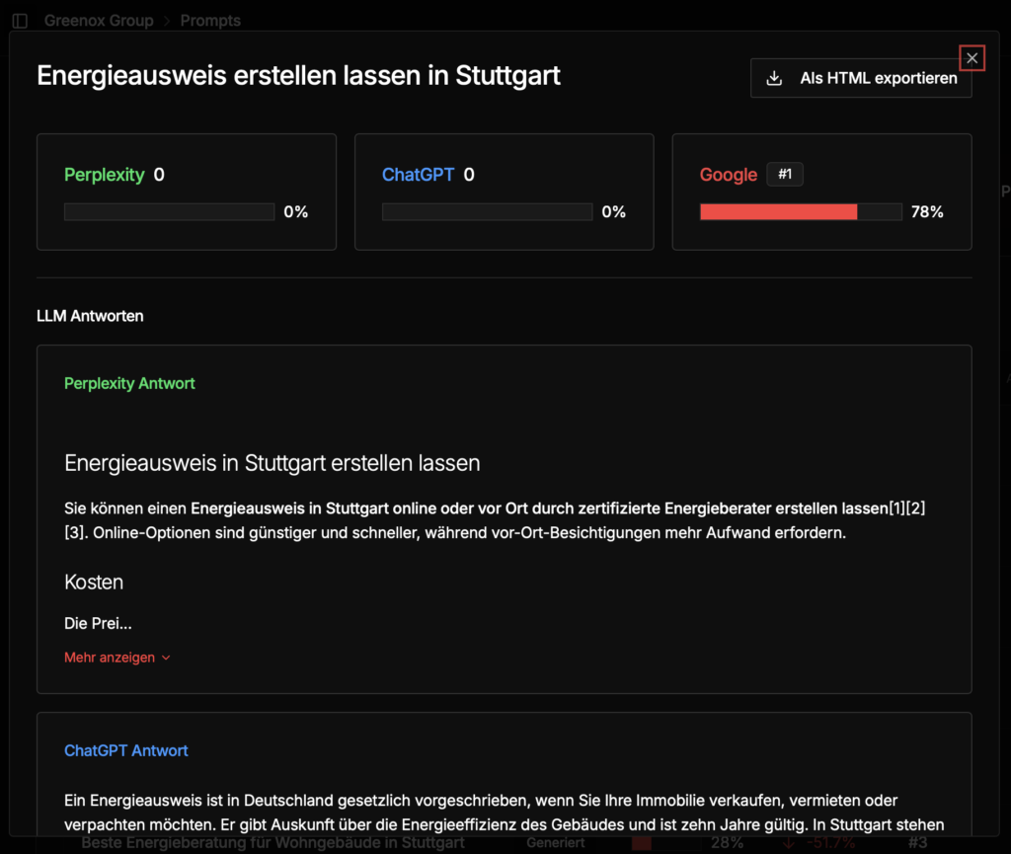Click the Perplexity 0% progress bar
This screenshot has height=854, width=1011.
point(169,211)
